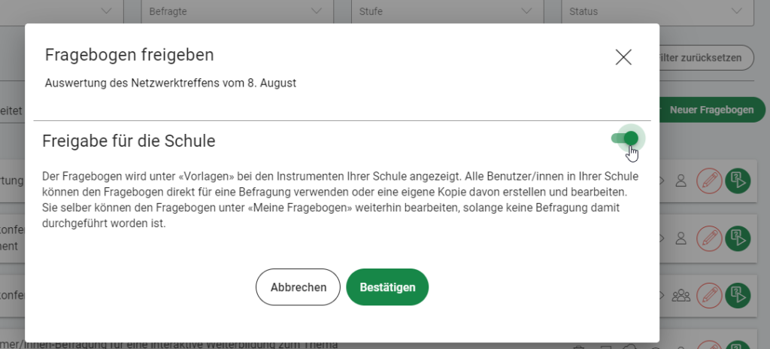The image size is (770, 349).
Task: Click the pencil edit icon in first row
Action: (x=709, y=181)
